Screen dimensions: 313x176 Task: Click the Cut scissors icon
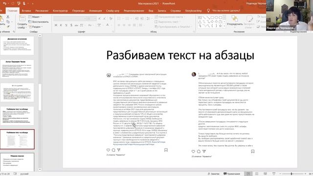pos(8,17)
